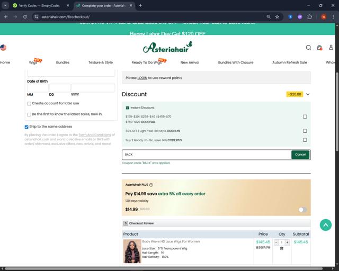This screenshot has width=339, height=271.
Task: Open a new browser tab
Action: click(140, 6)
